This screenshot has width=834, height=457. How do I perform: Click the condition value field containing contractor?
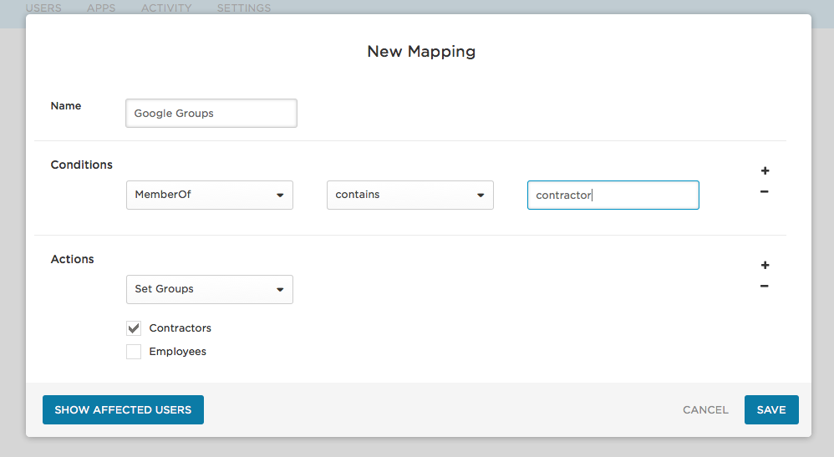coord(613,195)
